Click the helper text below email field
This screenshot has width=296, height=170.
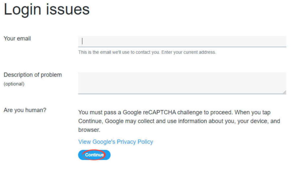(147, 52)
